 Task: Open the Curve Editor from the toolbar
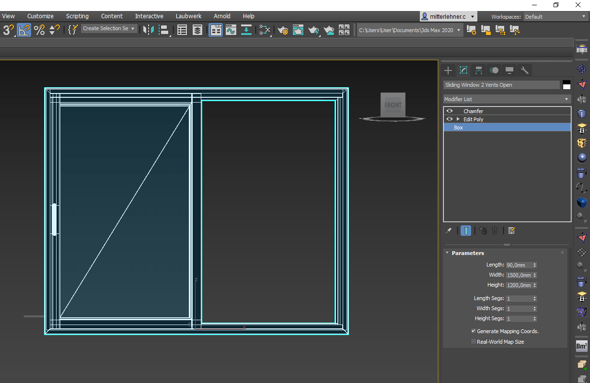pos(231,30)
